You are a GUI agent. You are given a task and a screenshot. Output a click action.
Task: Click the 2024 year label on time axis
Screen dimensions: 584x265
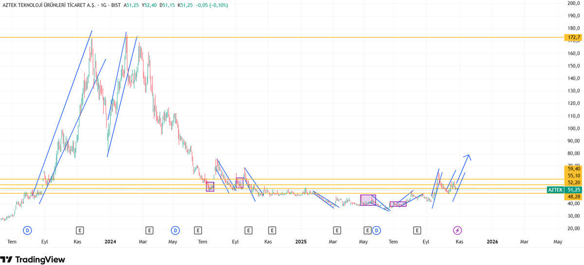(x=110, y=242)
